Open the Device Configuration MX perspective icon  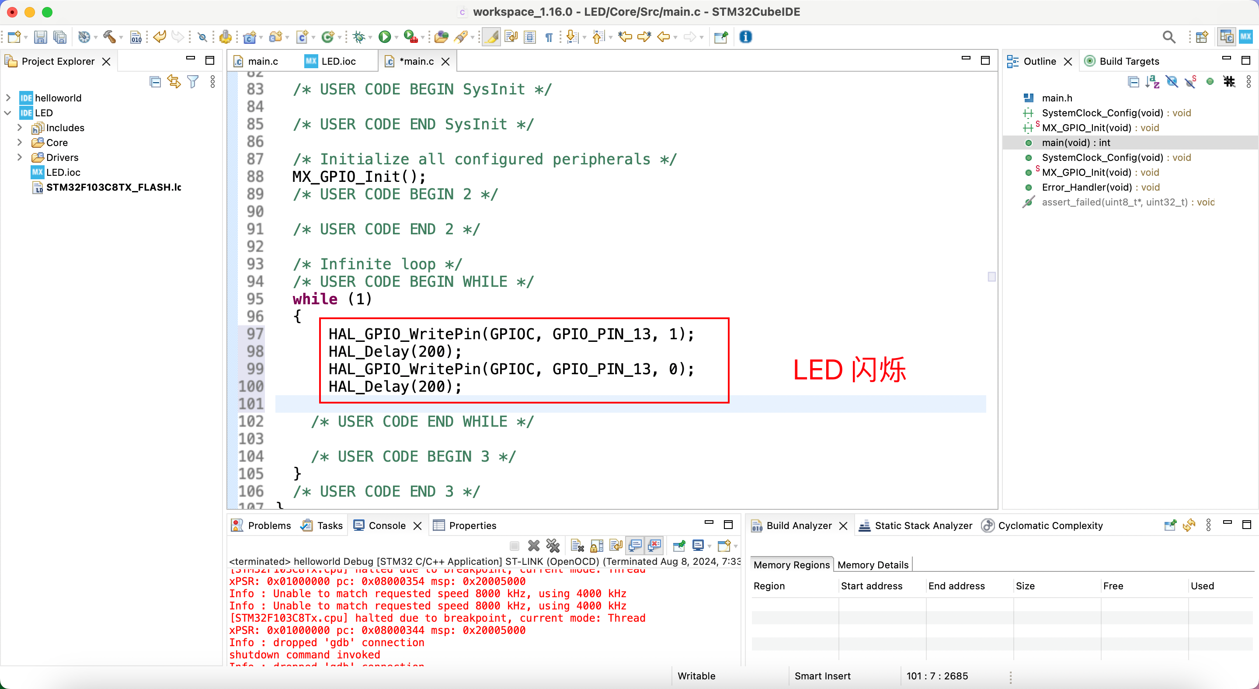tap(1246, 37)
